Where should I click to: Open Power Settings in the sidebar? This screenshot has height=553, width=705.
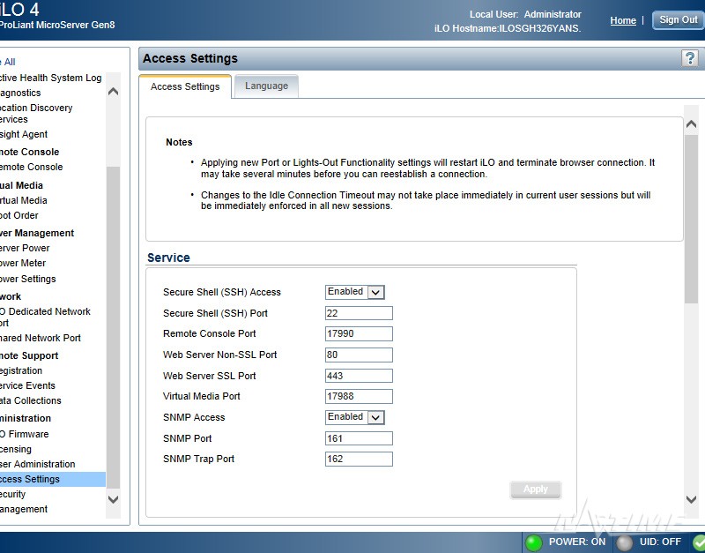(x=28, y=279)
